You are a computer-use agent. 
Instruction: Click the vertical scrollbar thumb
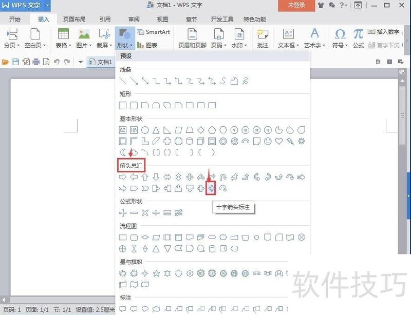tap(402, 115)
